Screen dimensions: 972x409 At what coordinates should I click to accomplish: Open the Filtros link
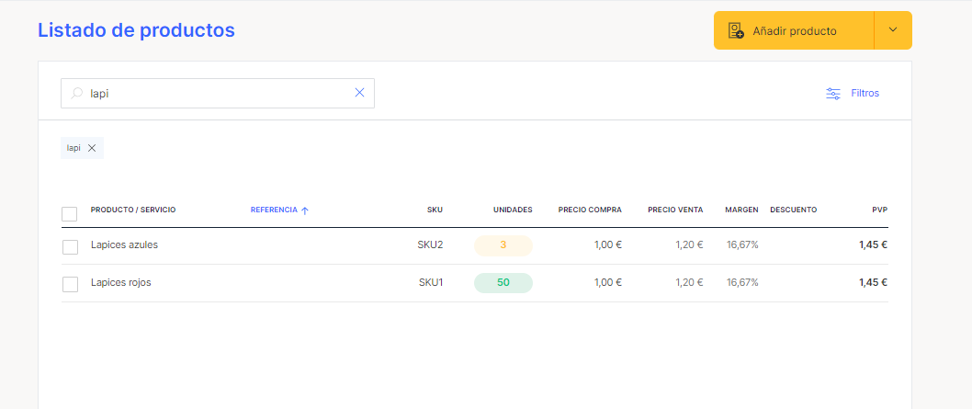point(865,94)
